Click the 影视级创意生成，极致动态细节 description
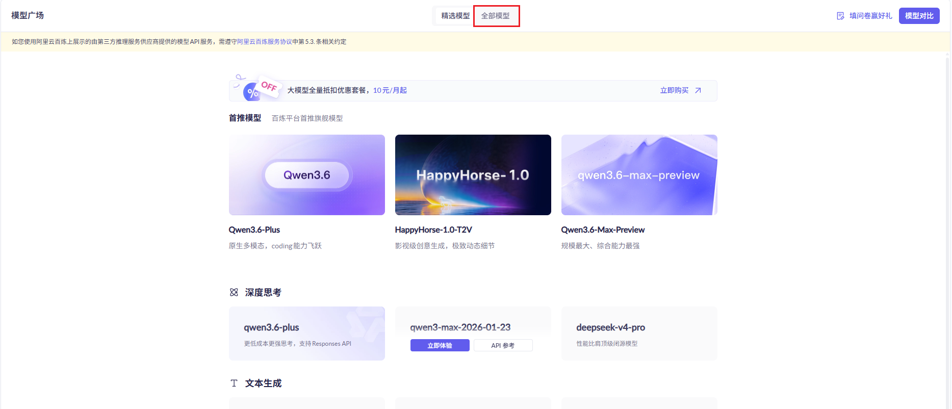The width and height of the screenshot is (952, 409). (445, 246)
